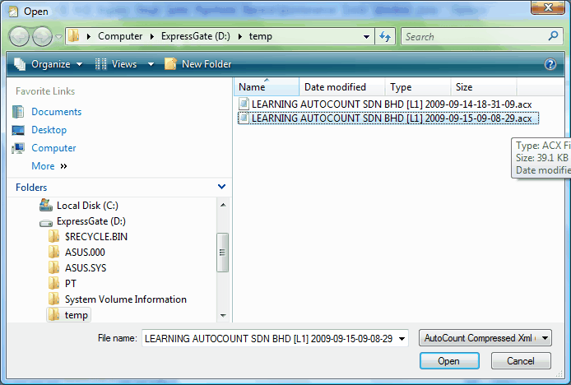Sort by Size column header
Image resolution: width=571 pixels, height=385 pixels.
tap(484, 86)
